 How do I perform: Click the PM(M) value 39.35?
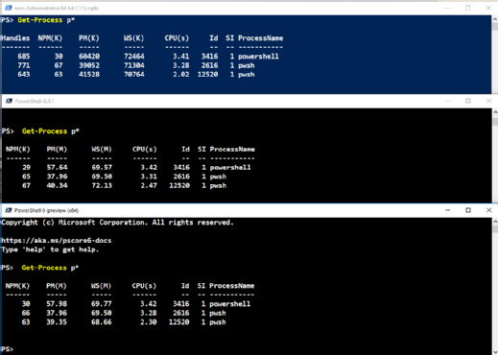pos(57,322)
